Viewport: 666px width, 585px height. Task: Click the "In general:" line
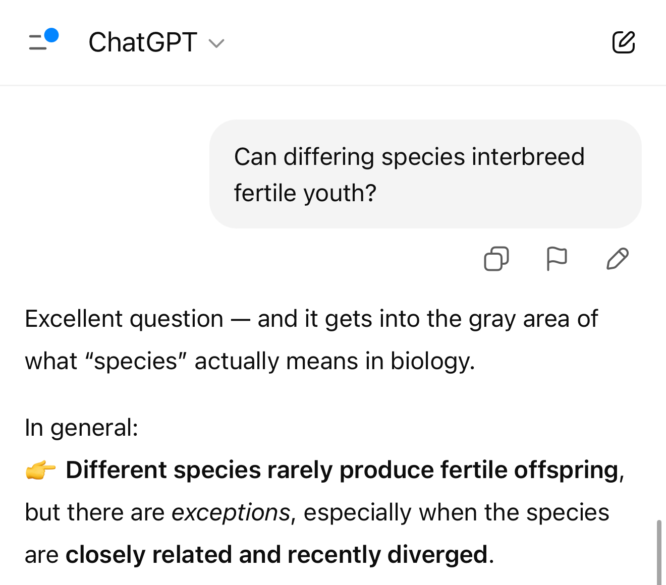(81, 428)
